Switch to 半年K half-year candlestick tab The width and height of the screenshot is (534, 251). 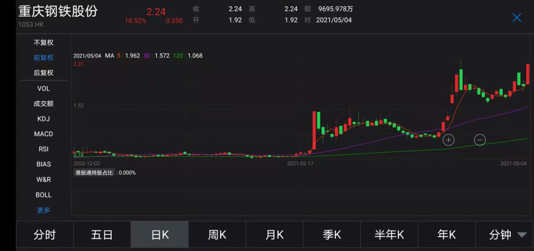click(389, 235)
